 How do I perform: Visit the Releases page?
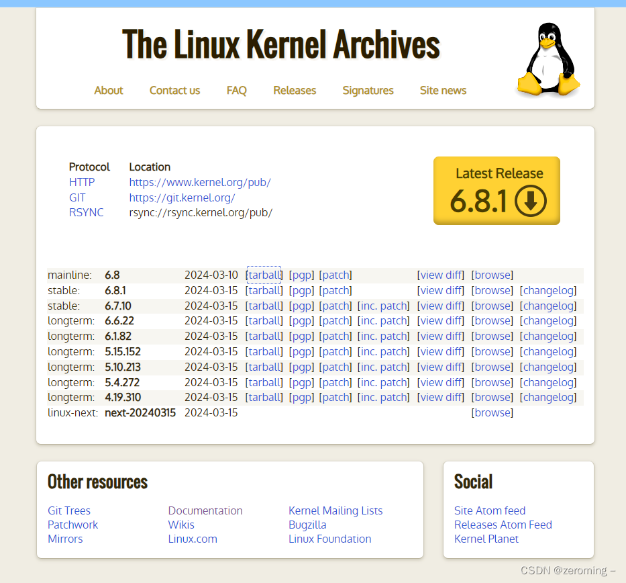295,90
